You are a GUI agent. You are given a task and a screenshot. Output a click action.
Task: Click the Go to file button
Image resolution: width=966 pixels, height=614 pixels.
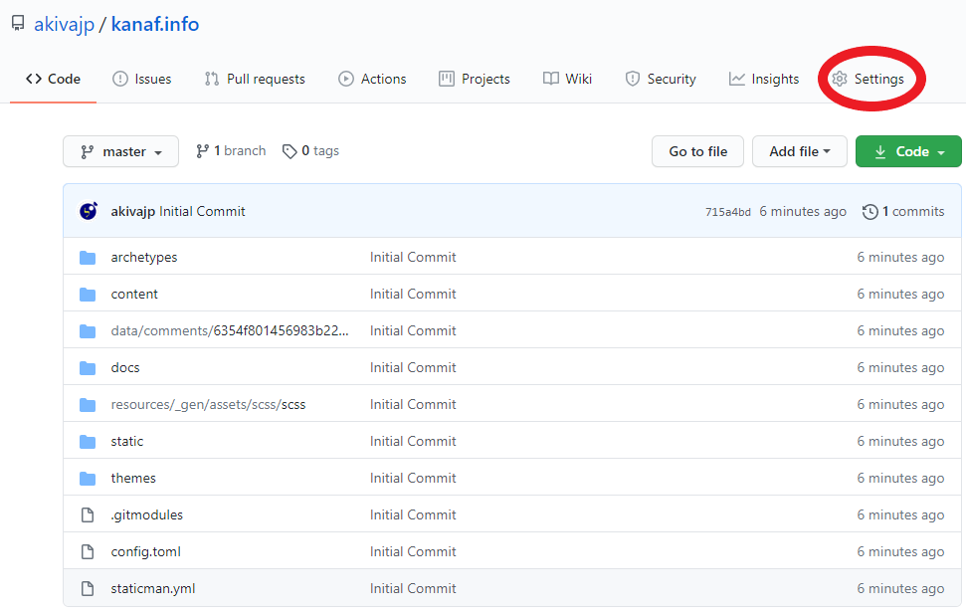point(697,151)
